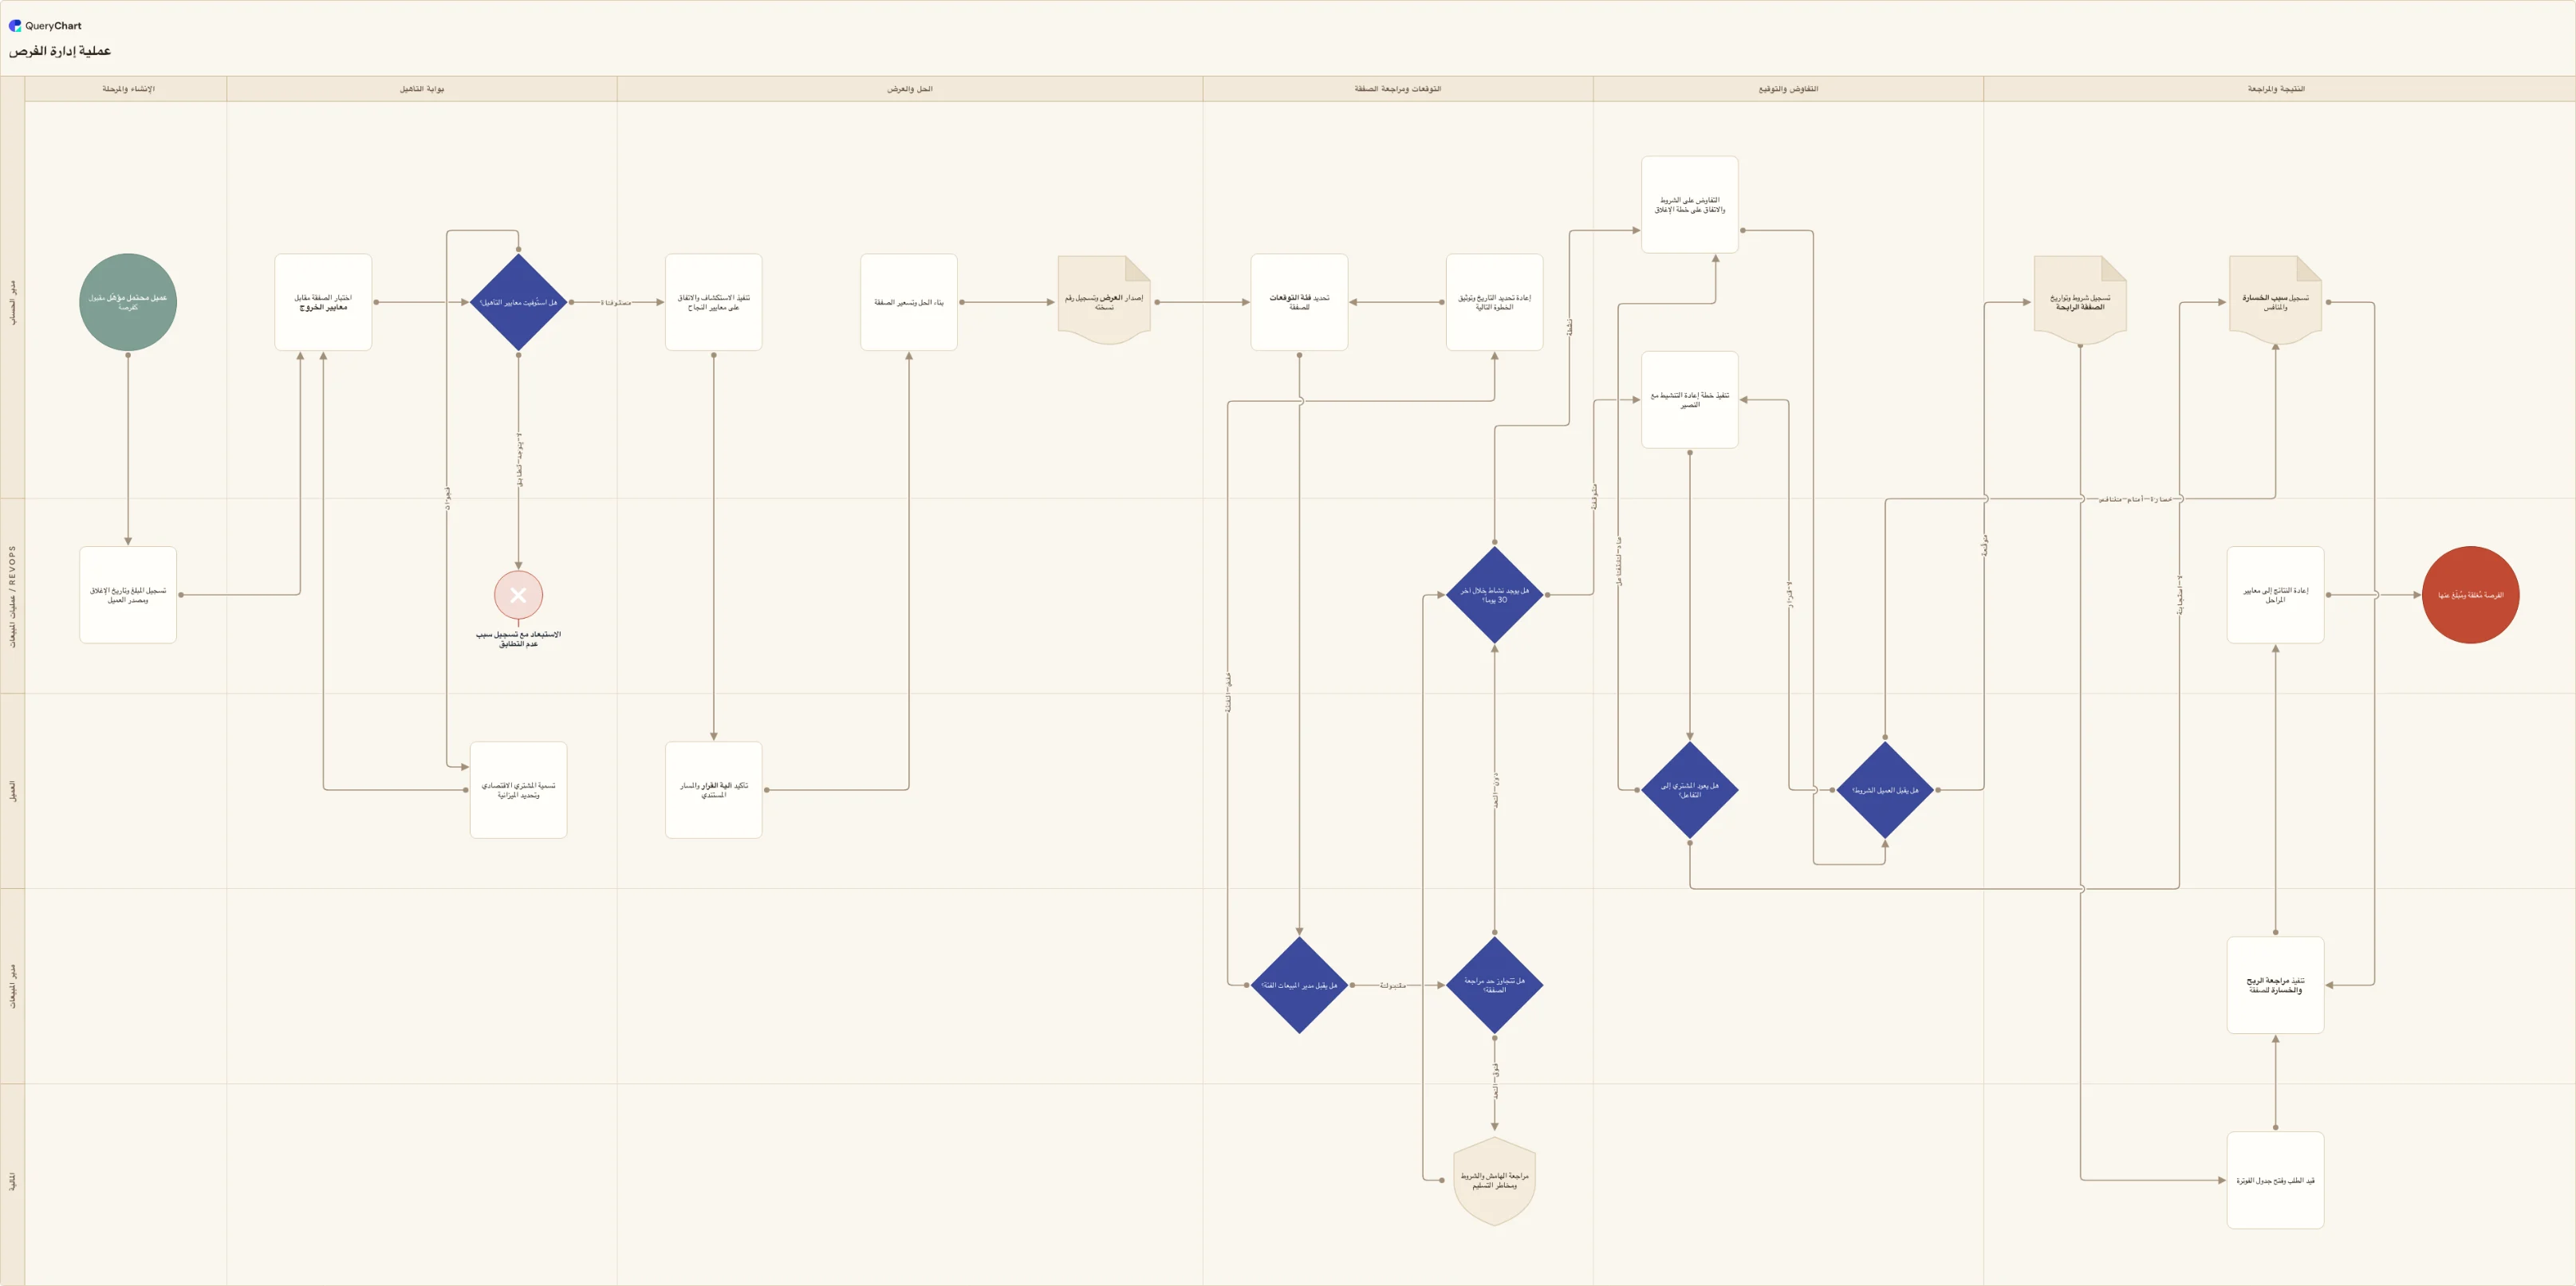Click phase header 'الإنشاء والمرحلة'

tap(128, 89)
